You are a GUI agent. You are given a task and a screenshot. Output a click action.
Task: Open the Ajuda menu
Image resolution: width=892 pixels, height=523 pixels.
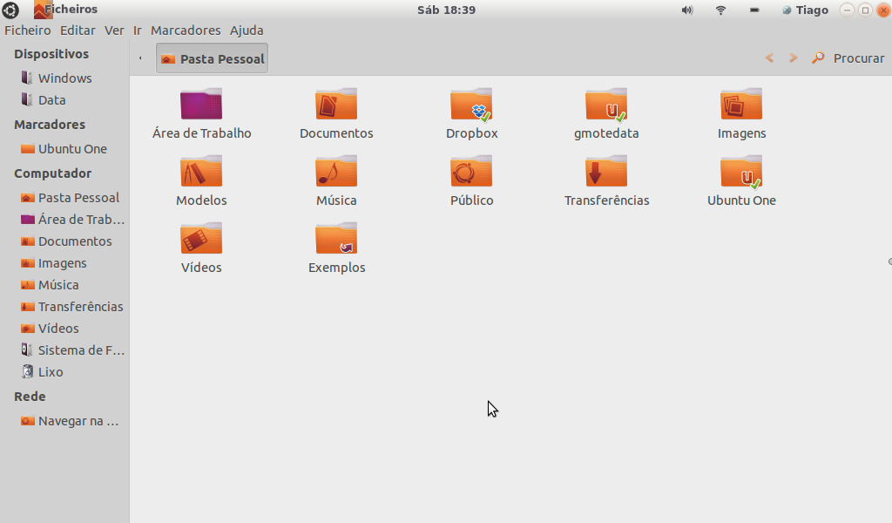[x=247, y=31]
